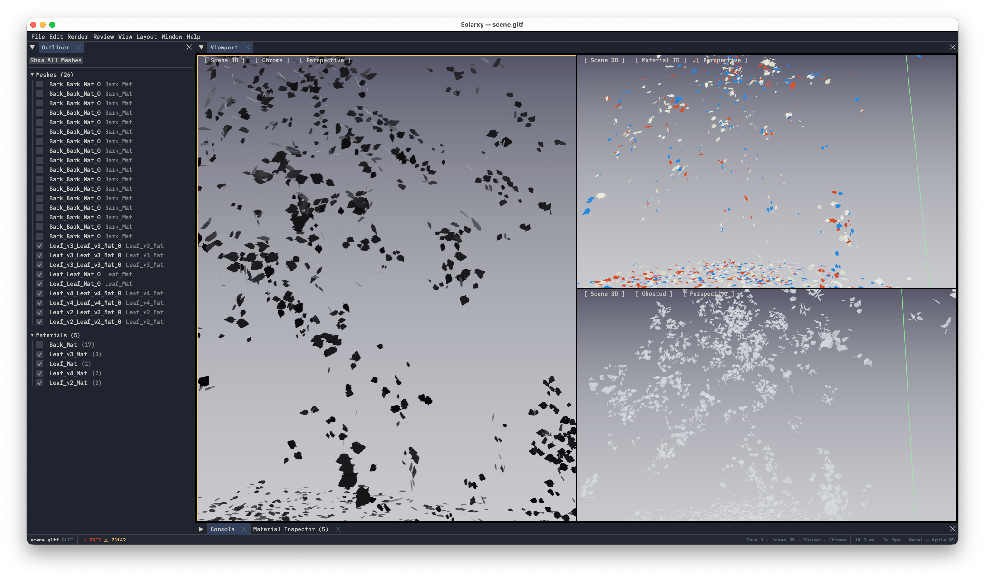Activate the Ghosted viewport pane
This screenshot has width=985, height=580.
pyautogui.click(x=766, y=405)
